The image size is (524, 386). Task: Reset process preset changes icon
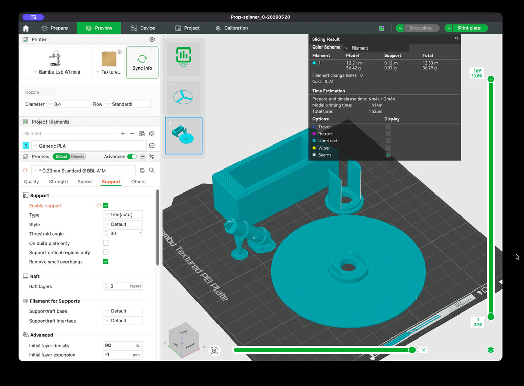coord(25,171)
